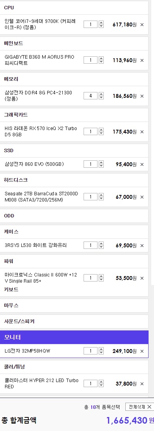
Task: Remove the Seagate 2TB BarraCuda drive
Action: (142, 197)
